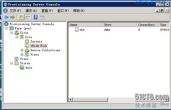The height and width of the screenshot is (110, 171).
Task: Click the Servers folder icon
Action: point(27,41)
